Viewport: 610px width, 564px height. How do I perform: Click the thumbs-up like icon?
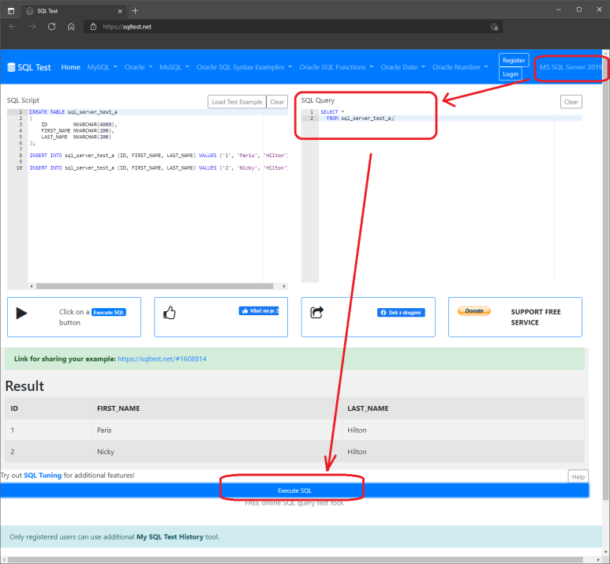(x=169, y=313)
